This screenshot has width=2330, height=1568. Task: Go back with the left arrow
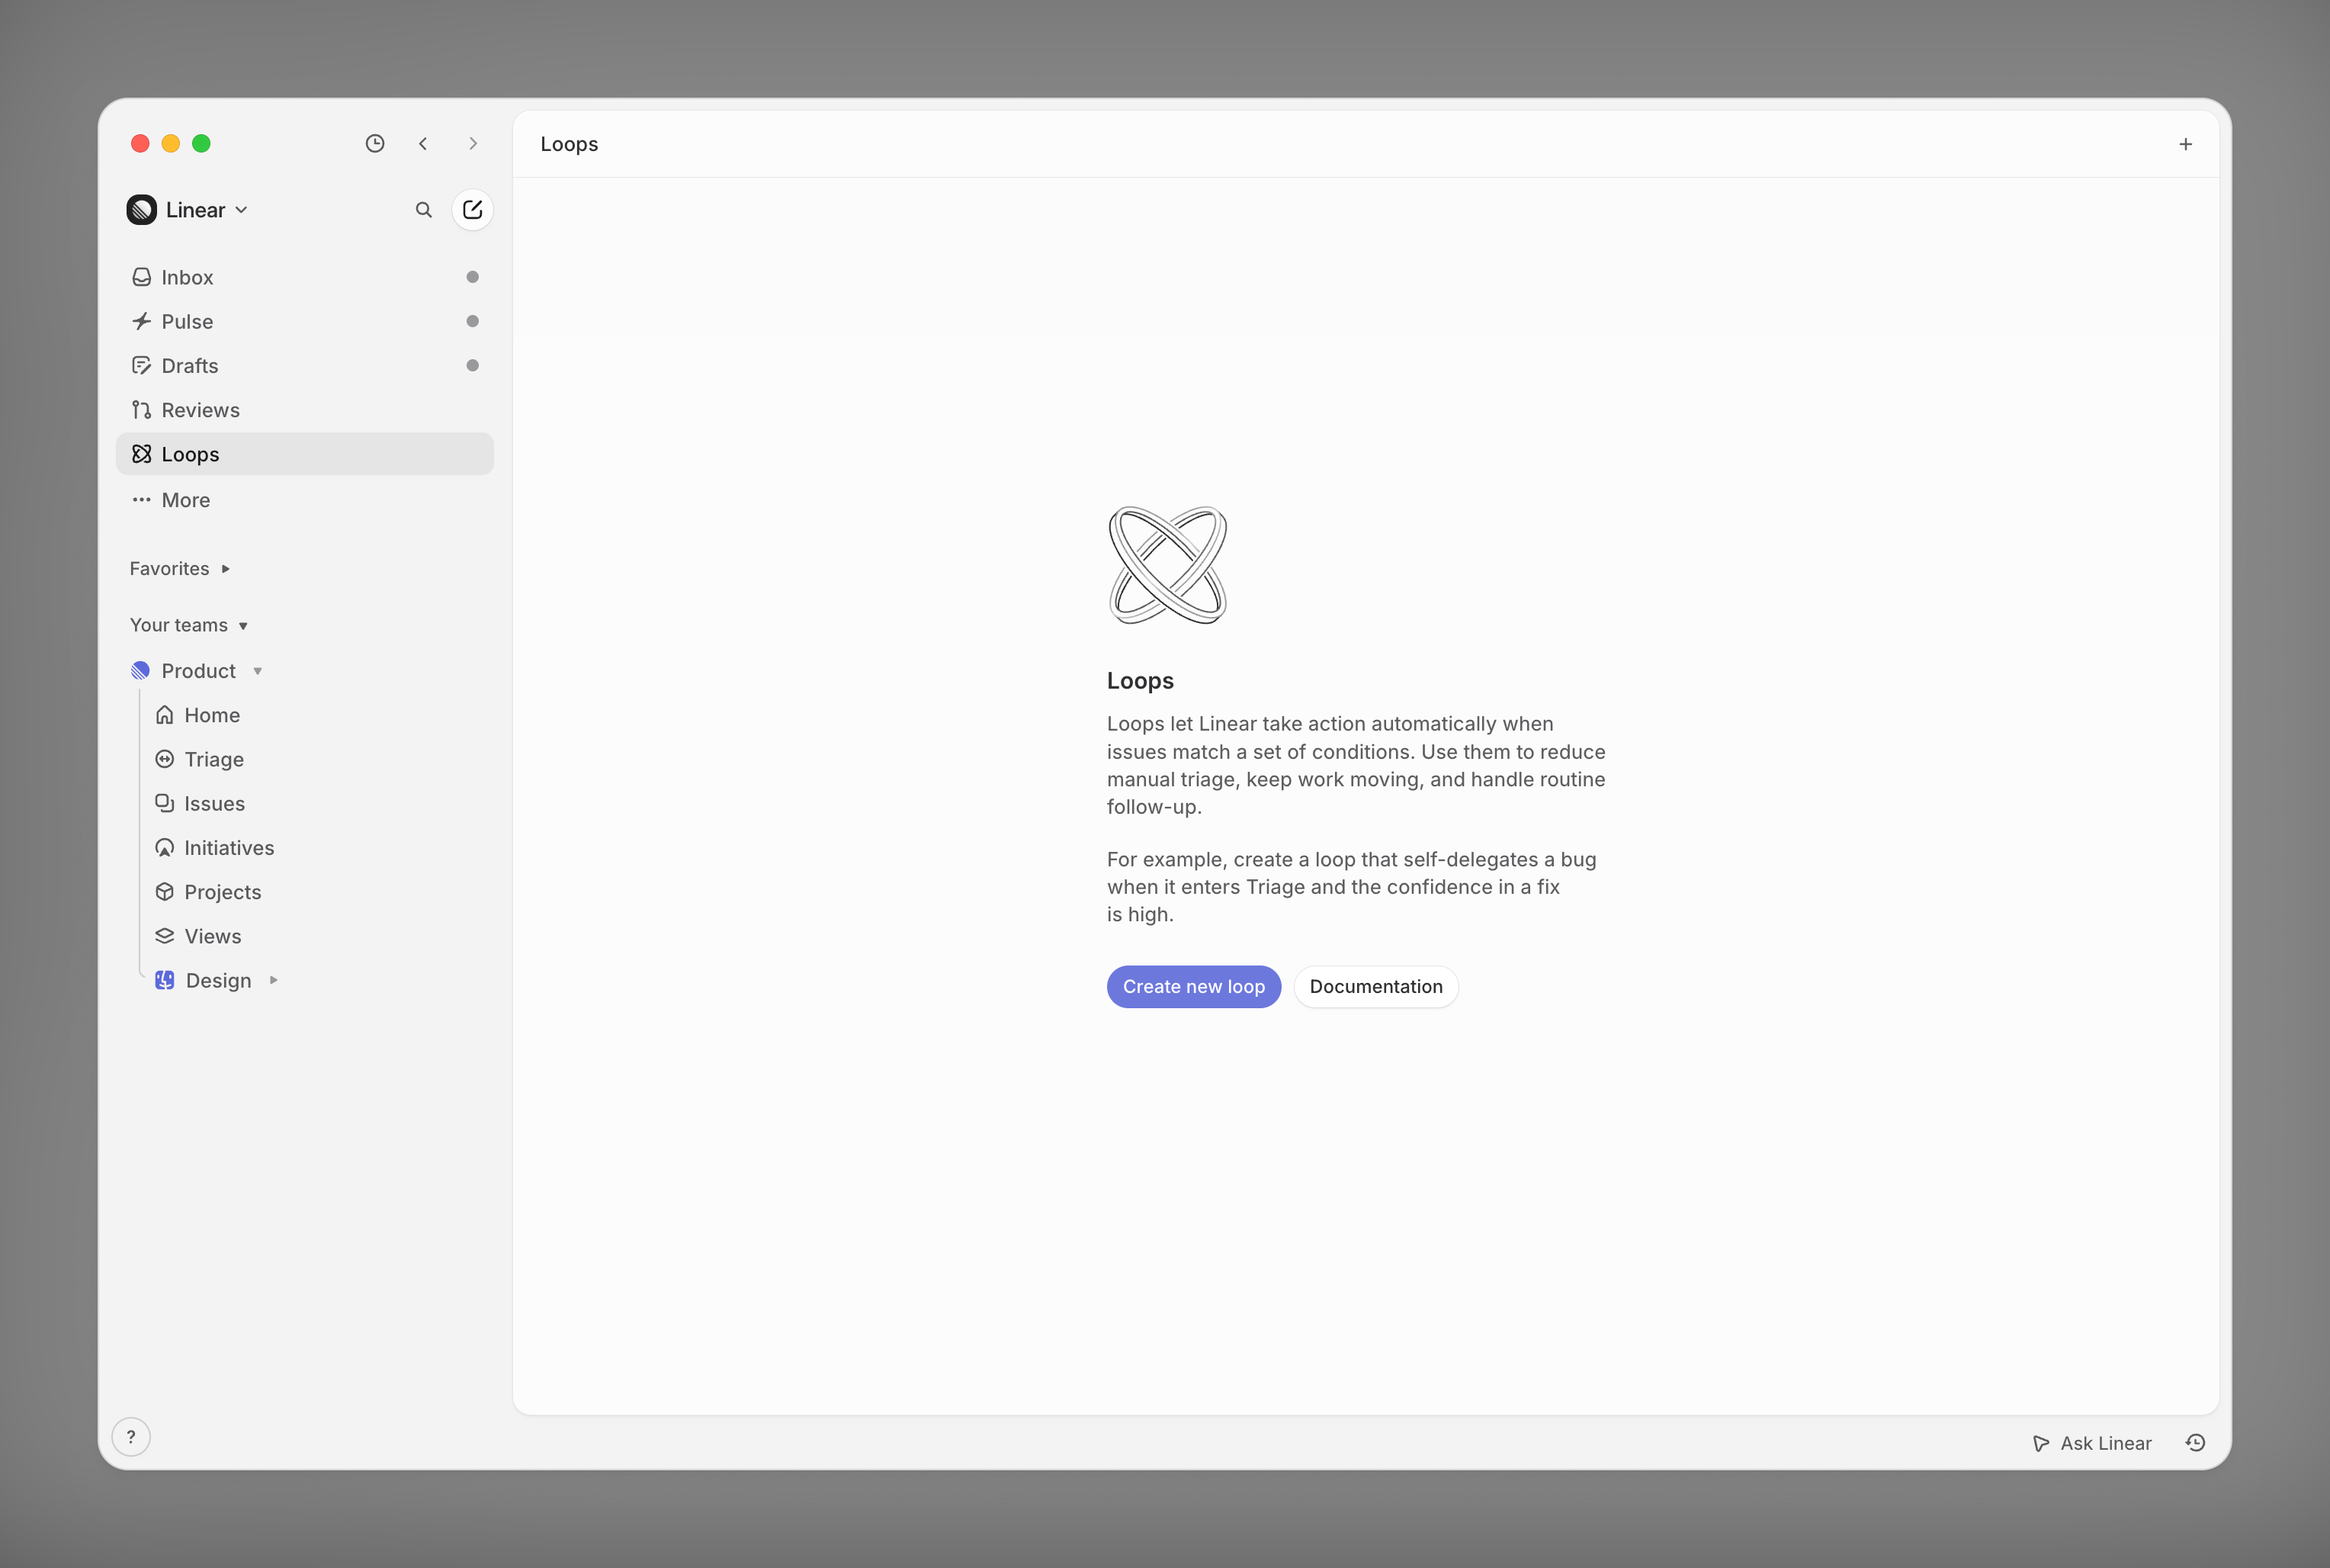[424, 144]
